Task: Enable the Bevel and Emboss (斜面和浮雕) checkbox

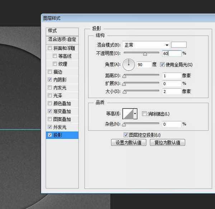Action: (50, 48)
